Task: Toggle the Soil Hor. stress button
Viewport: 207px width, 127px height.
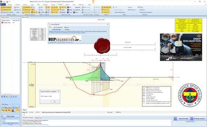Action: (x=55, y=7)
